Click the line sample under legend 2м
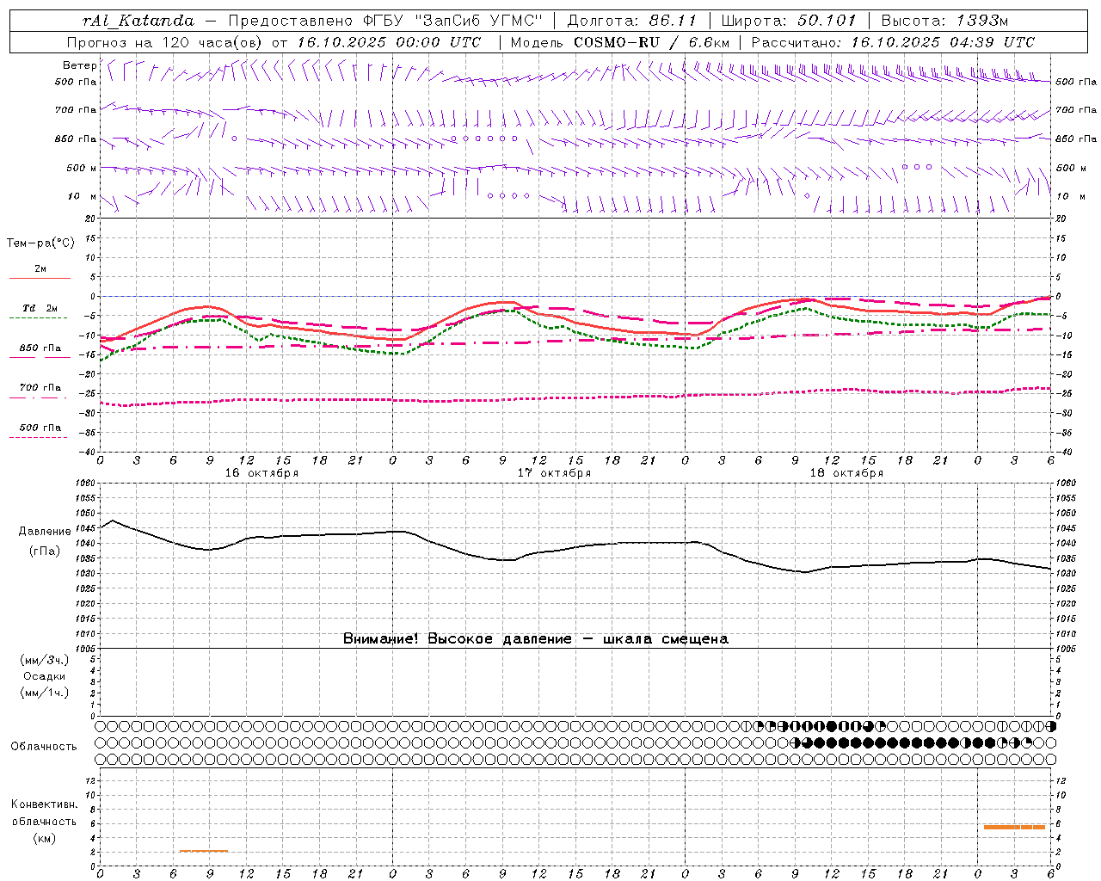The image size is (1101, 881). (x=40, y=278)
